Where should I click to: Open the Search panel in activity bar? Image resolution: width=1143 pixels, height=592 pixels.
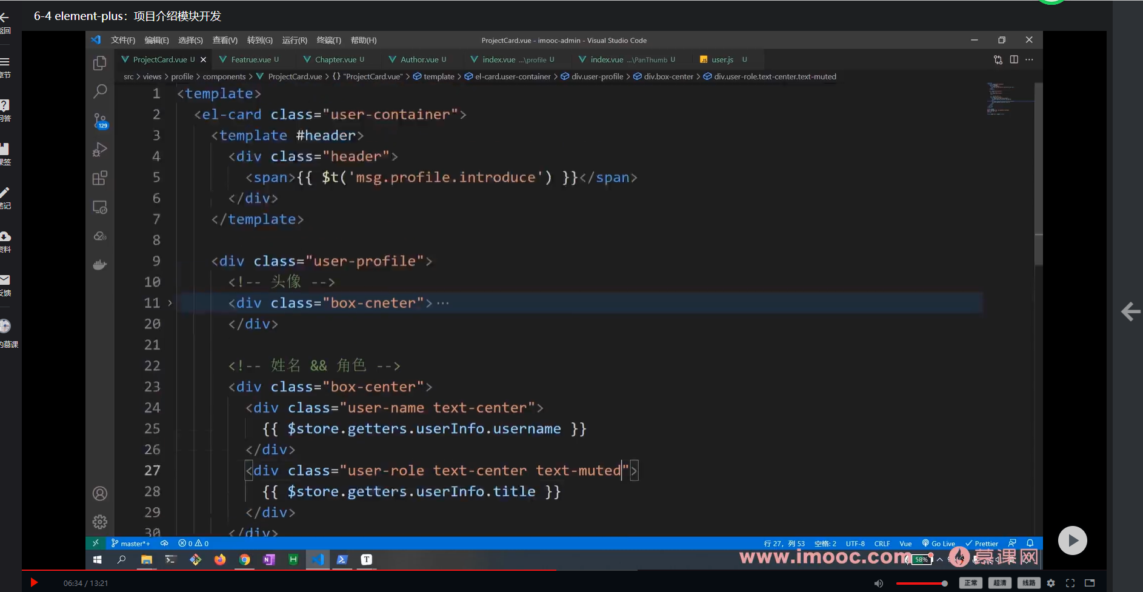point(100,91)
